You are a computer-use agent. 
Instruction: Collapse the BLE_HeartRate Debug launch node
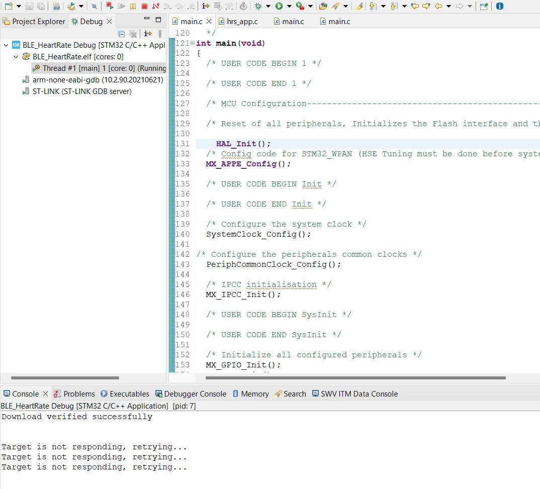click(6, 45)
